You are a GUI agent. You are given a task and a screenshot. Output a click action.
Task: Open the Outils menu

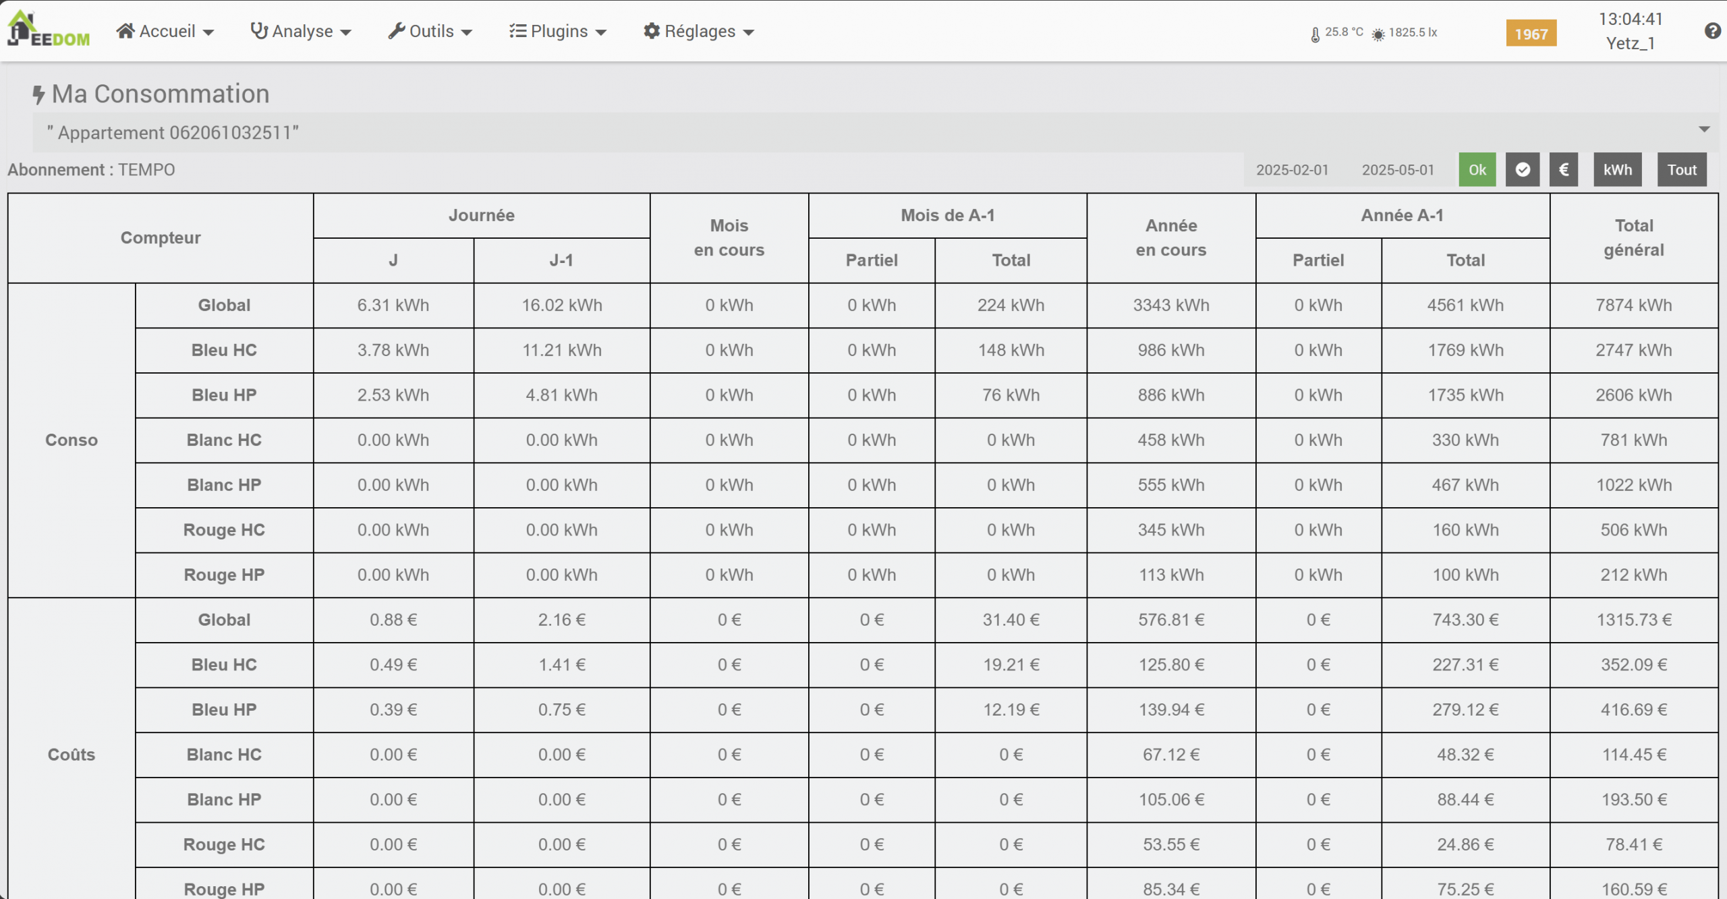click(430, 31)
